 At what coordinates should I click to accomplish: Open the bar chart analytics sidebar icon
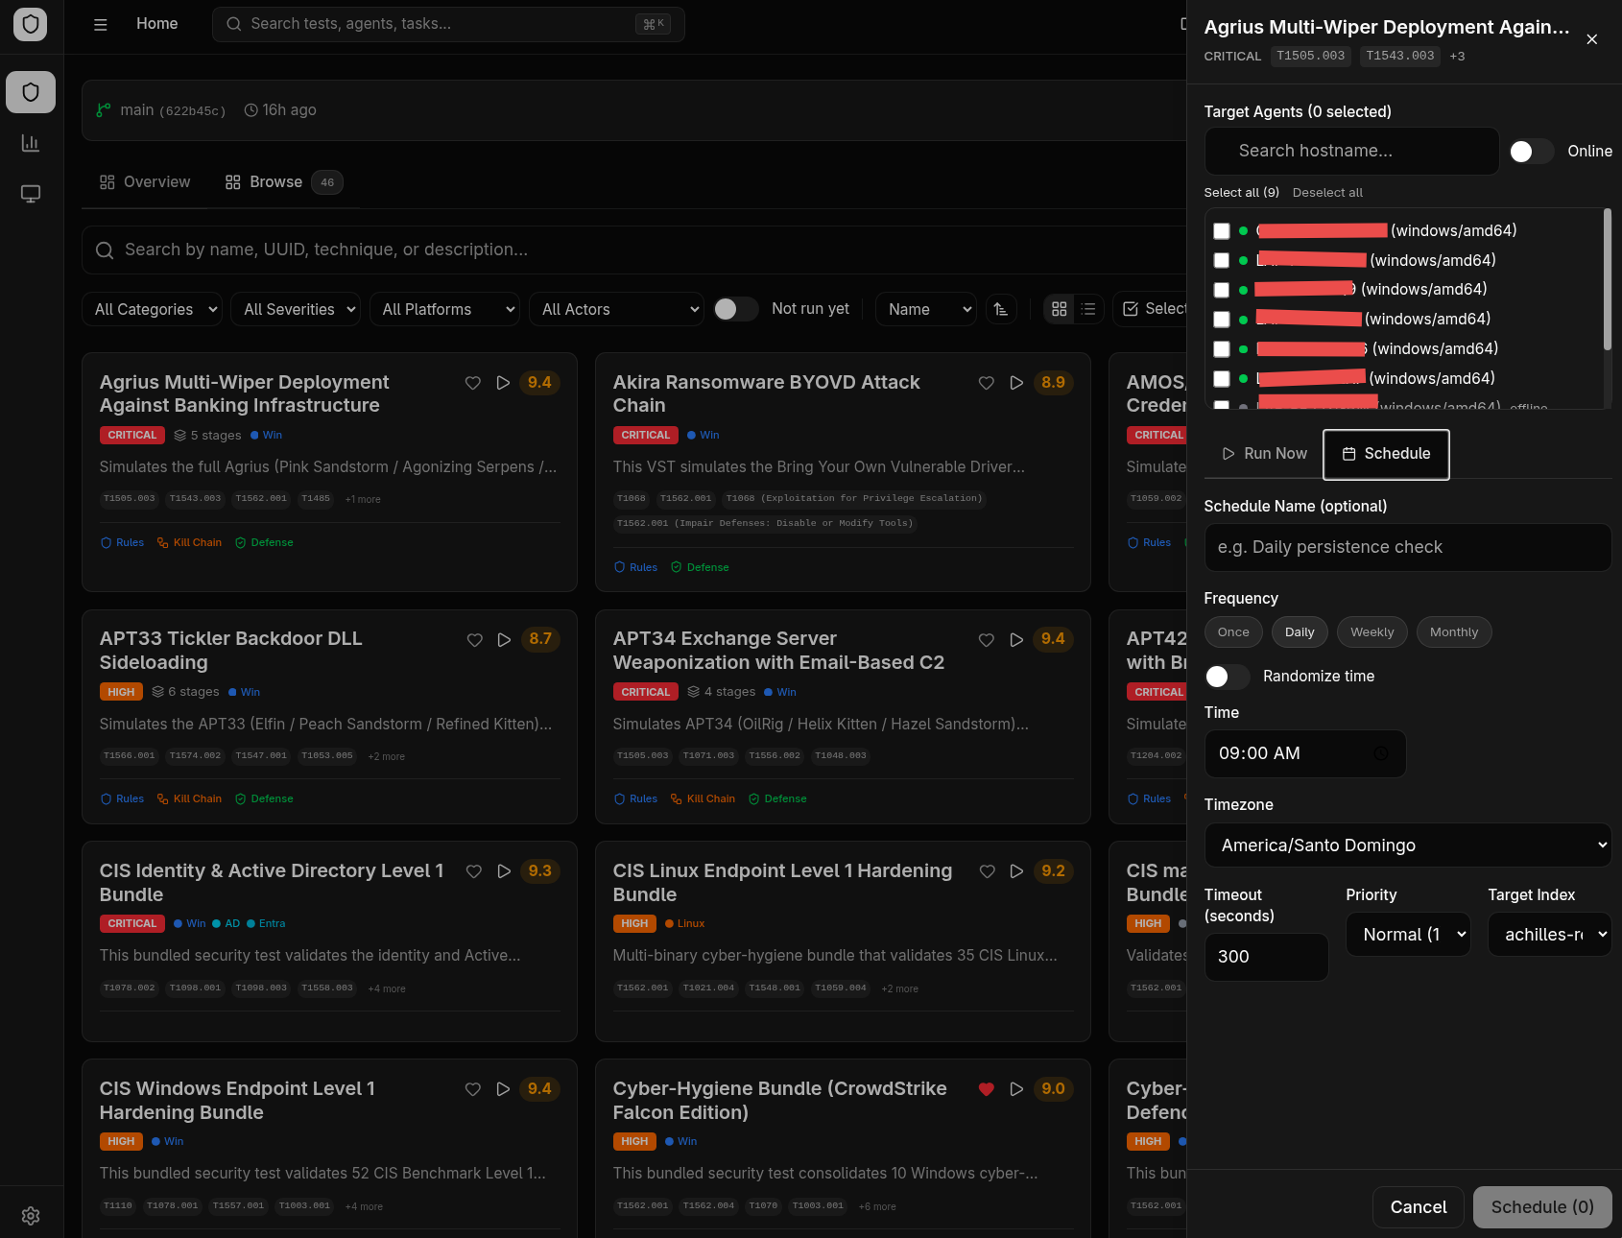coord(31,143)
